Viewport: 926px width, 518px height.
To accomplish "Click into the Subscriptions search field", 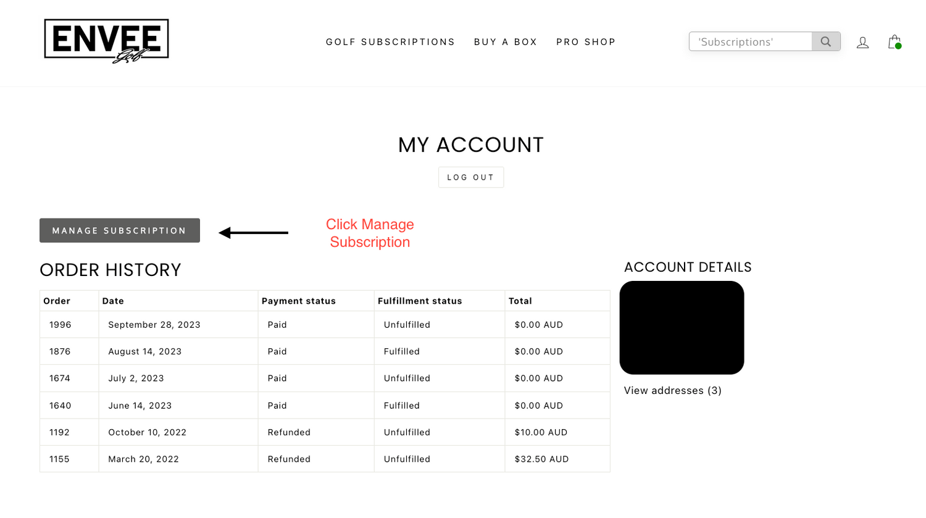I will (x=751, y=42).
